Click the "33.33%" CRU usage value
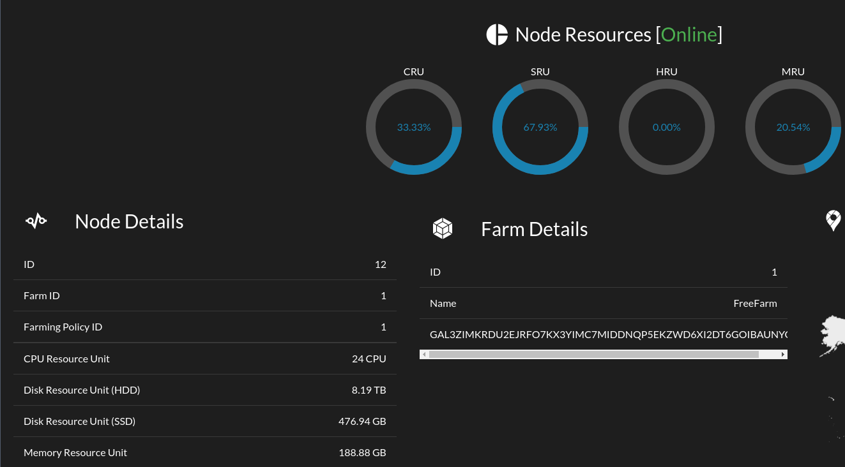The height and width of the screenshot is (467, 845). [414, 128]
